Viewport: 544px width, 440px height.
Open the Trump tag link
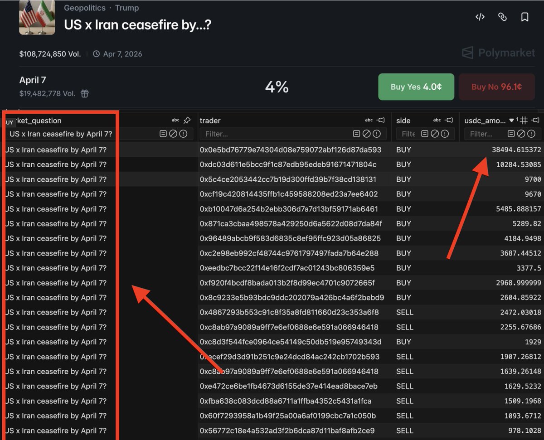tap(127, 8)
